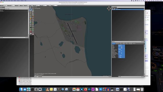The image size is (163, 92).
Task: Open the Photos icon in the Dock
Action: (74, 89)
